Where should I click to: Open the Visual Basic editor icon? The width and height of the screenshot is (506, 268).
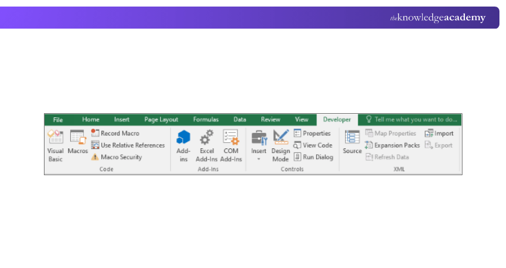pyautogui.click(x=55, y=138)
